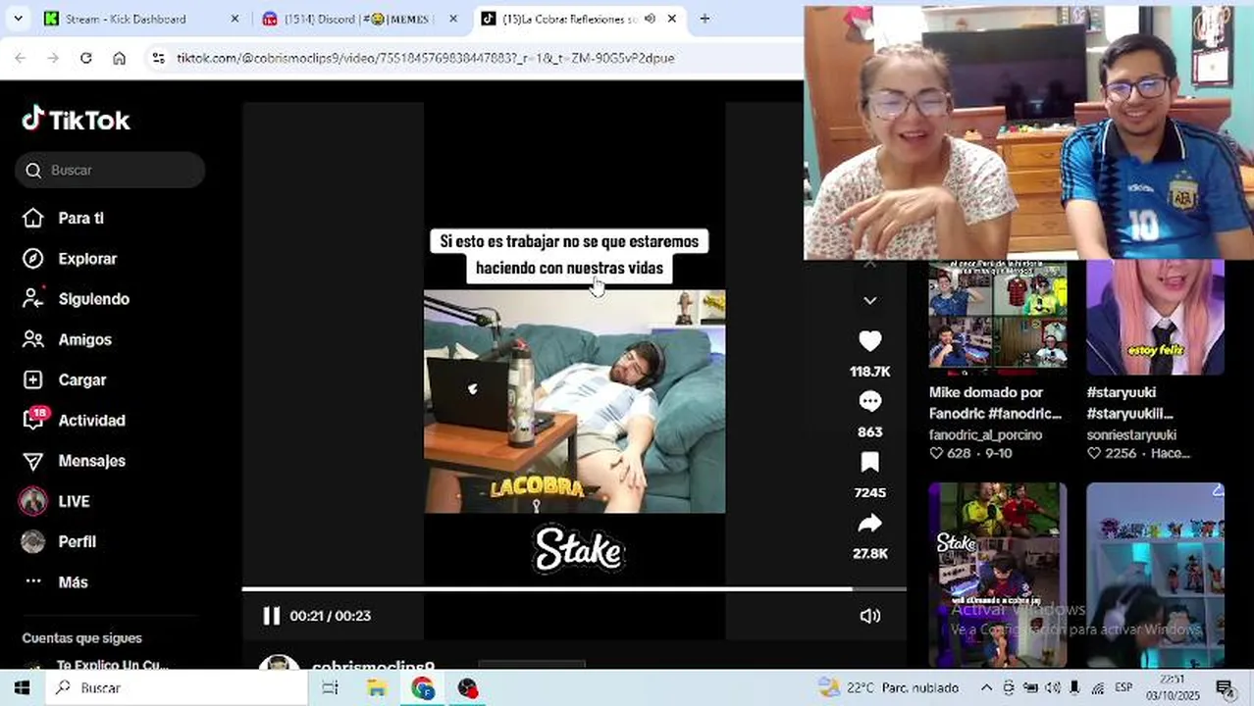
Task: Save video with the bookmark icon
Action: [869, 462]
